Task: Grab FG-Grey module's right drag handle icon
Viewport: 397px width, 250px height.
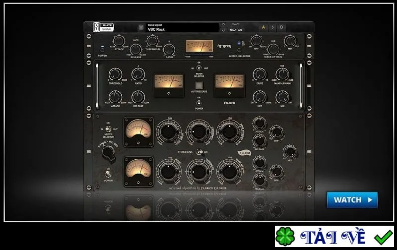Action: click(x=309, y=46)
